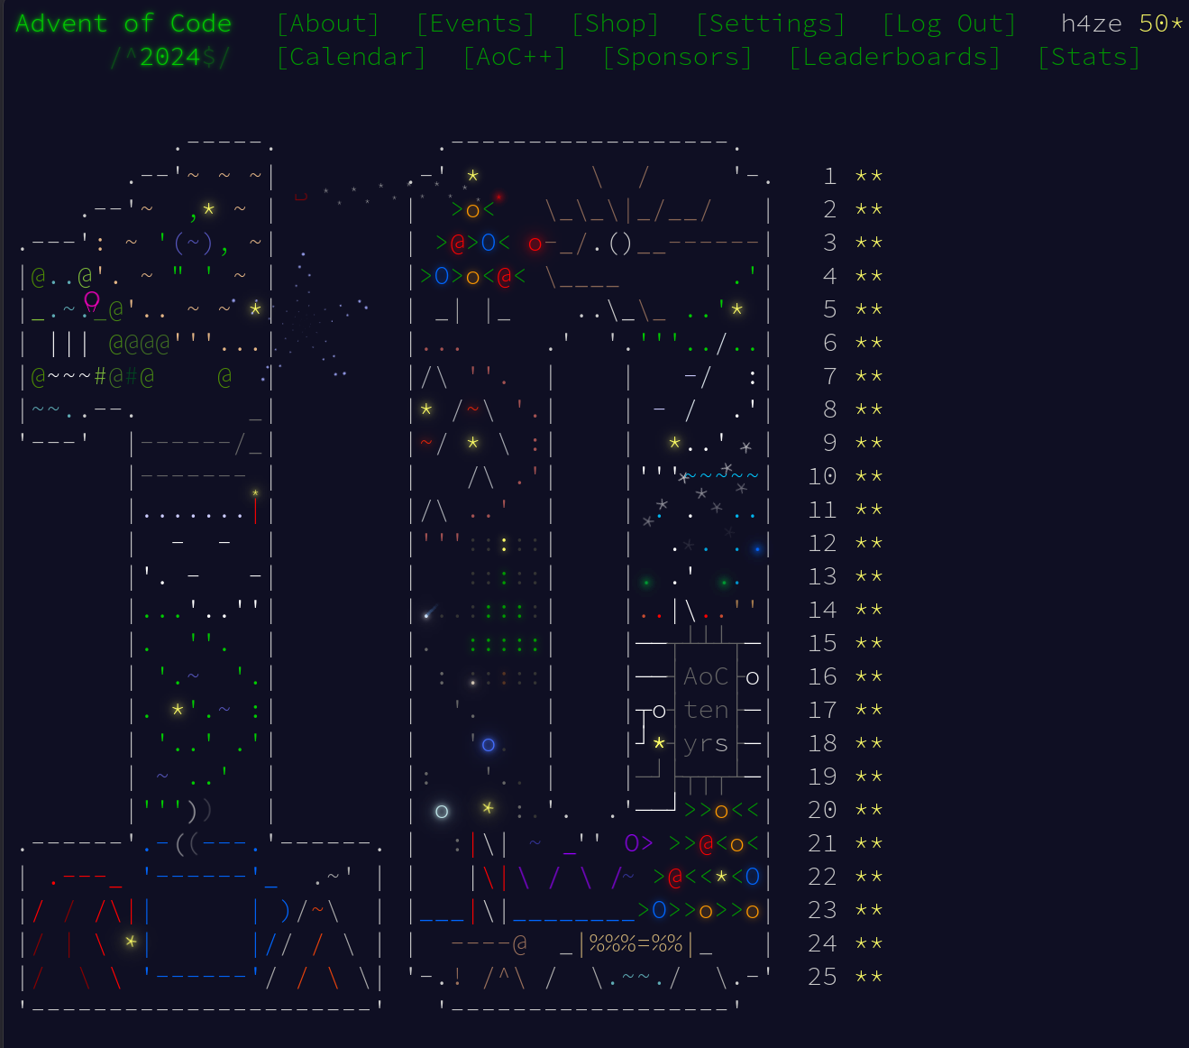
Task: Open day 8 puzzle
Action: click(830, 409)
